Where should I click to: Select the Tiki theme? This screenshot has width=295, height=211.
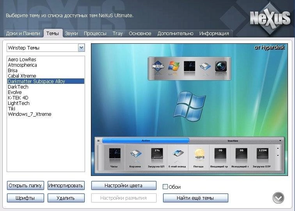pyautogui.click(x=46, y=108)
